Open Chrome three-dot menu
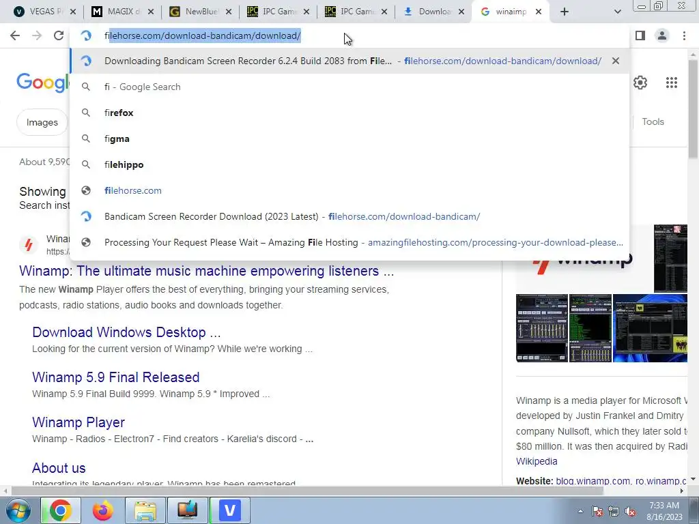 684,35
